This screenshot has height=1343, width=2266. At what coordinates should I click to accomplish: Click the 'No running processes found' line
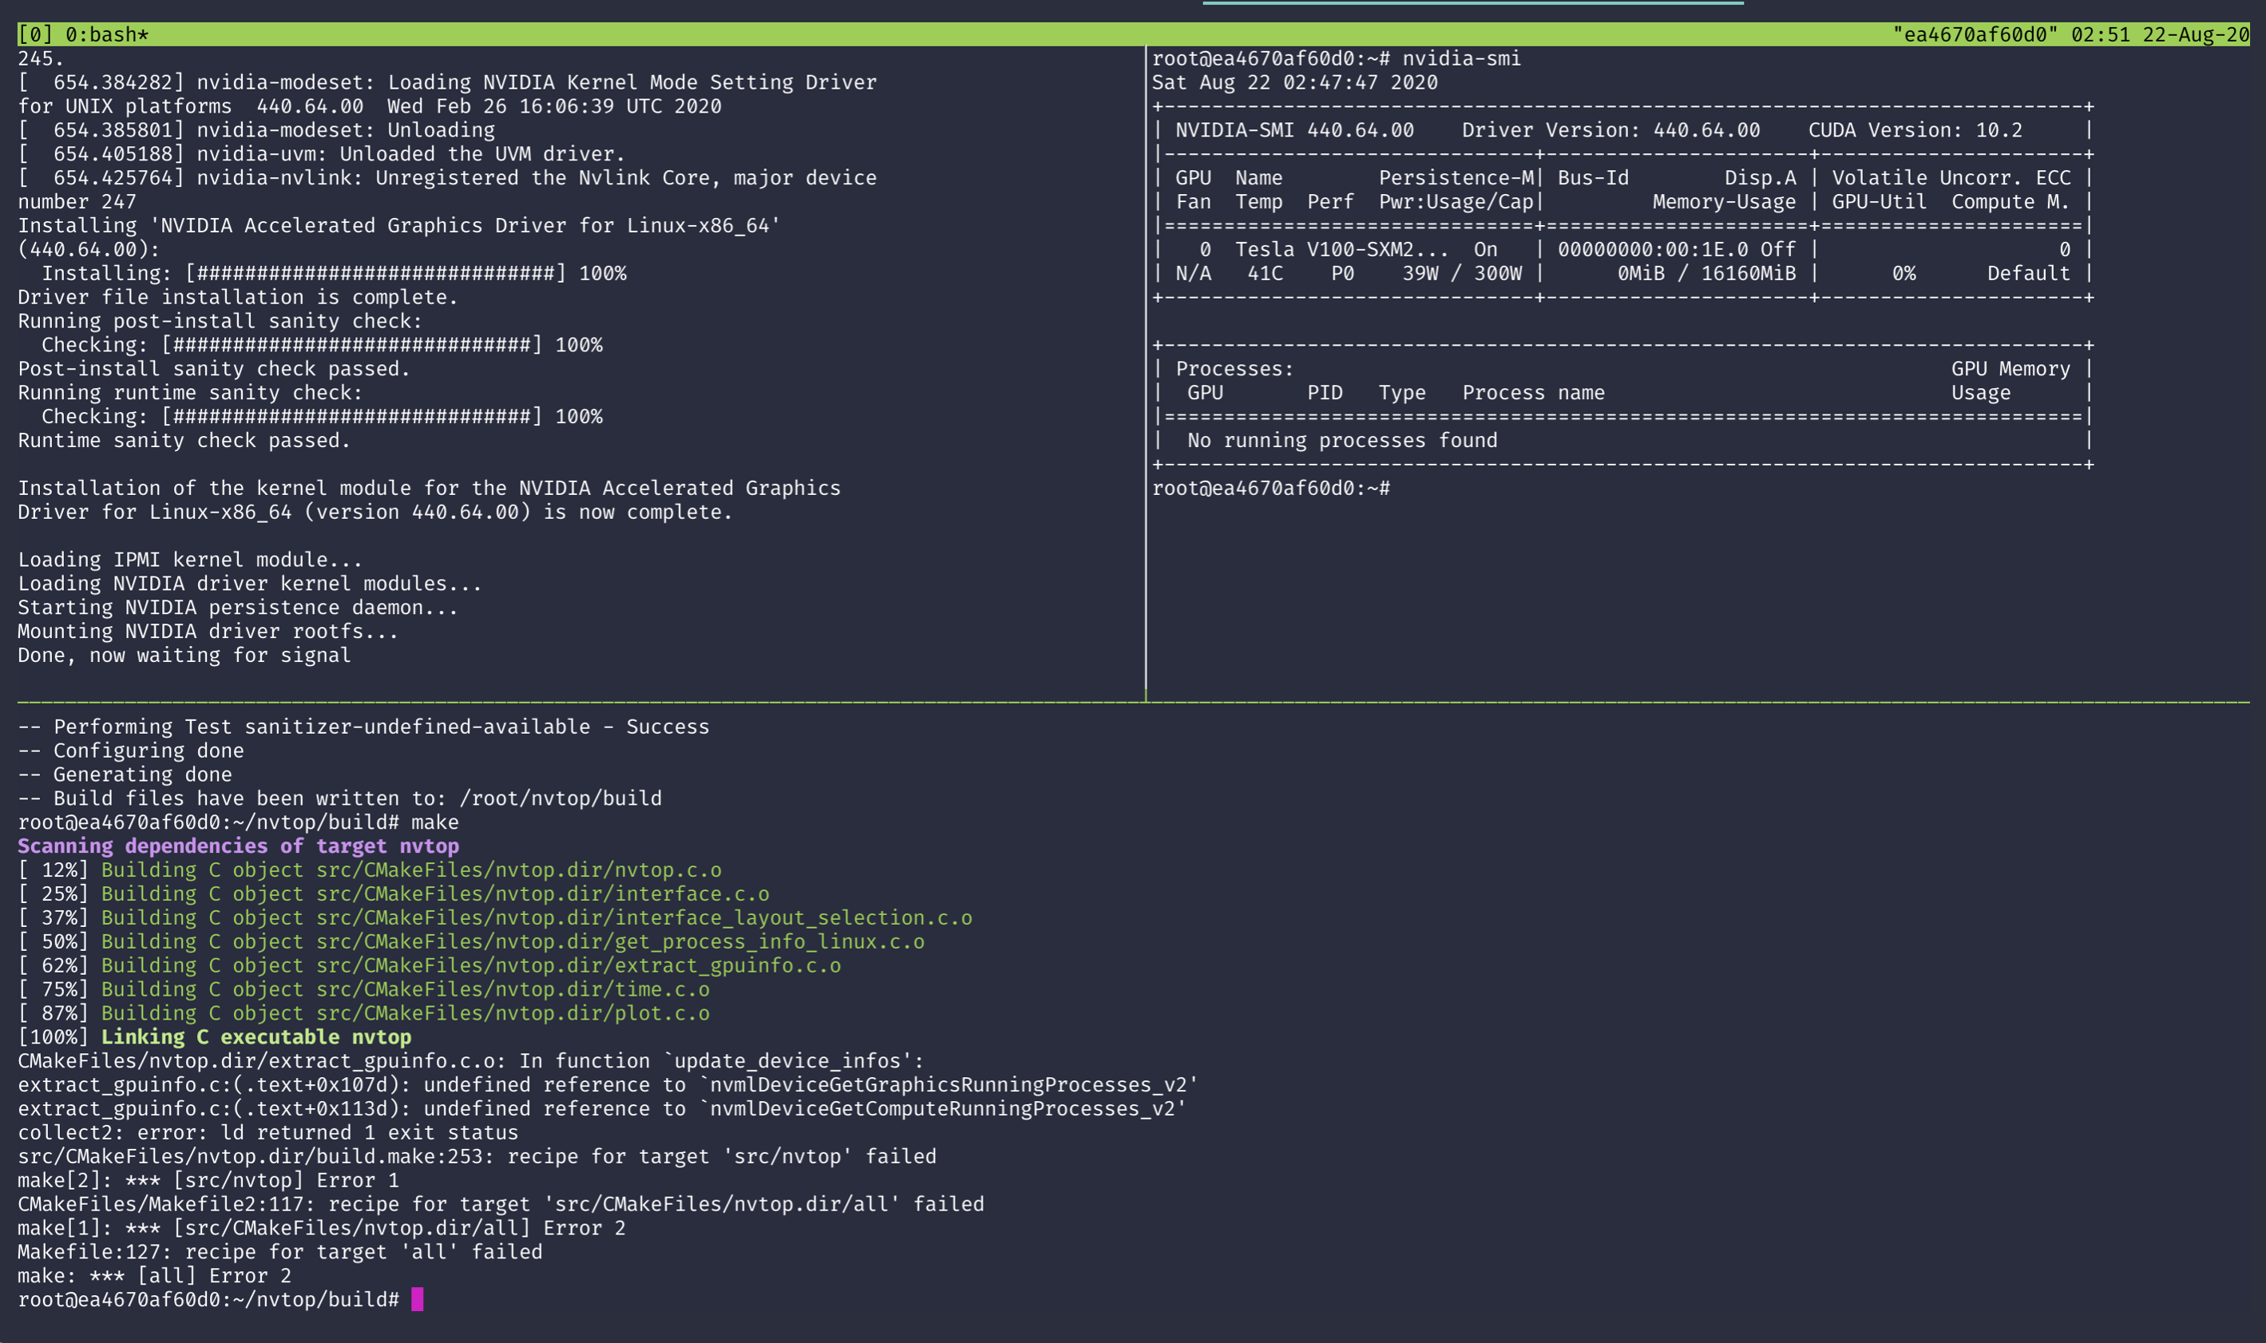click(1341, 441)
